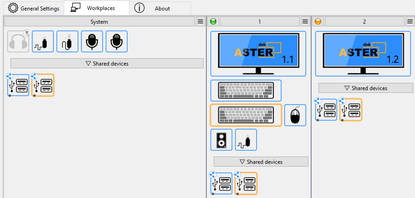
Task: Select the speaker device in workplace 1
Action: tap(221, 140)
